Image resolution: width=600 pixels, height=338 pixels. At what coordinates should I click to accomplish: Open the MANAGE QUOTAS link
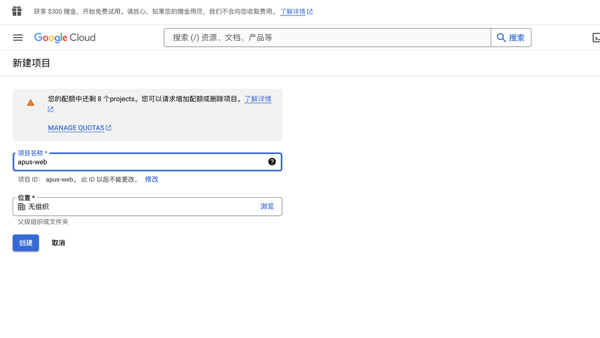pos(76,128)
